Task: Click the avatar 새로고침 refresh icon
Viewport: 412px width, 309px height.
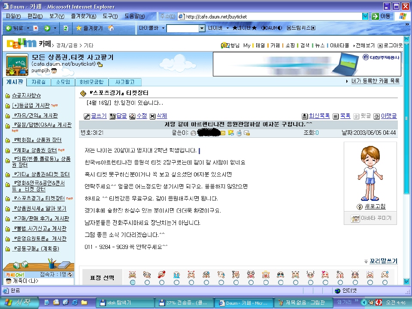Action: (360, 207)
